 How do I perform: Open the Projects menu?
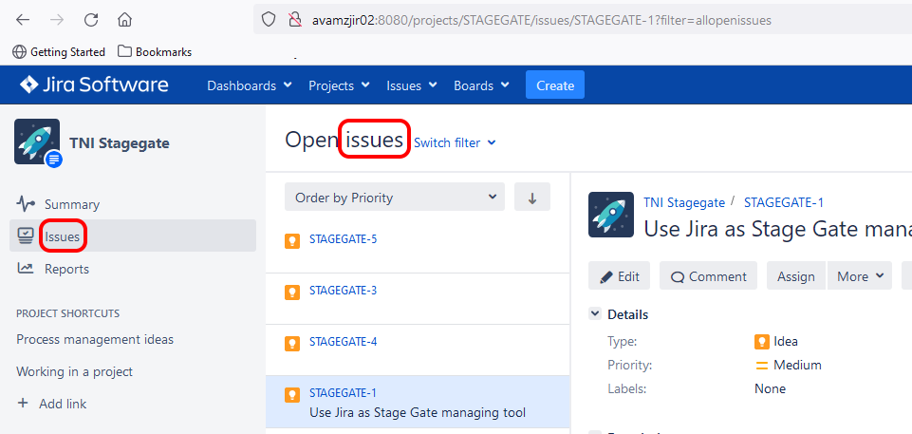point(339,85)
